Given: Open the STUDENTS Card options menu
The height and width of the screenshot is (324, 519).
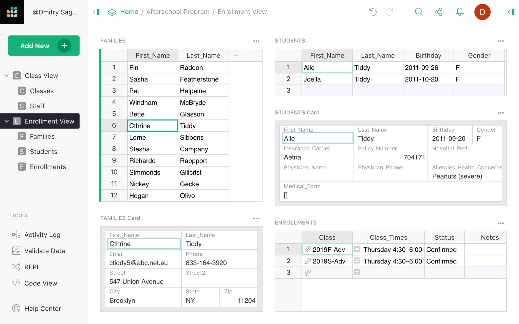Looking at the screenshot, I should coord(501,113).
